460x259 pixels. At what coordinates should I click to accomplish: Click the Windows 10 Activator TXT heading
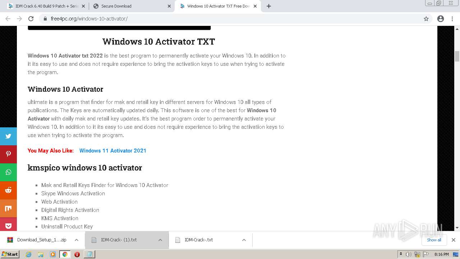158,41
